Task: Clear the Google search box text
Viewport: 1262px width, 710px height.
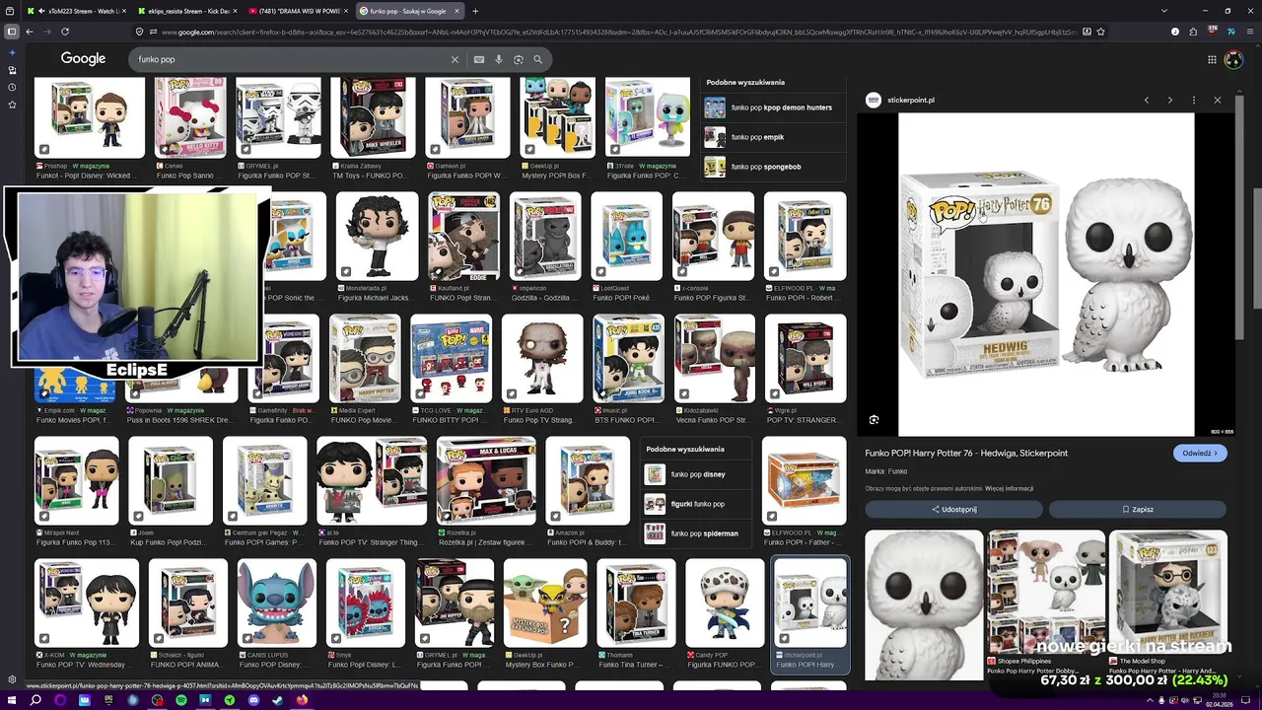Action: coord(455,59)
